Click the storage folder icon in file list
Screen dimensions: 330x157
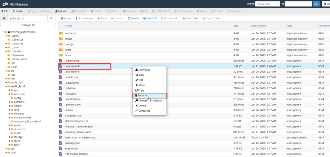click(x=61, y=44)
